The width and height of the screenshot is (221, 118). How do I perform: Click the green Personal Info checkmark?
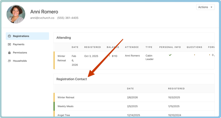click(170, 55)
